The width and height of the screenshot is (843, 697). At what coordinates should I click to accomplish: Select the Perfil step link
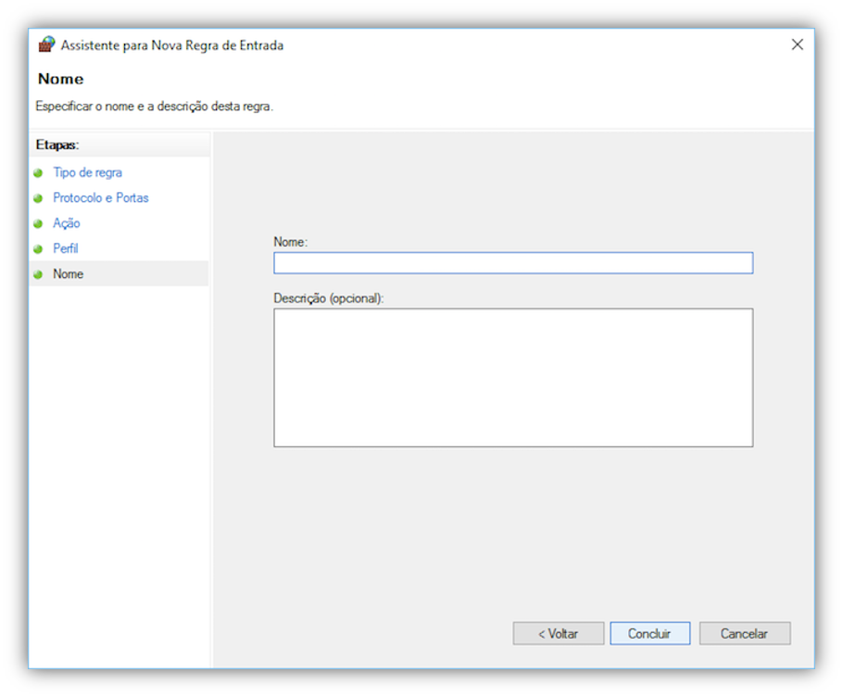66,249
